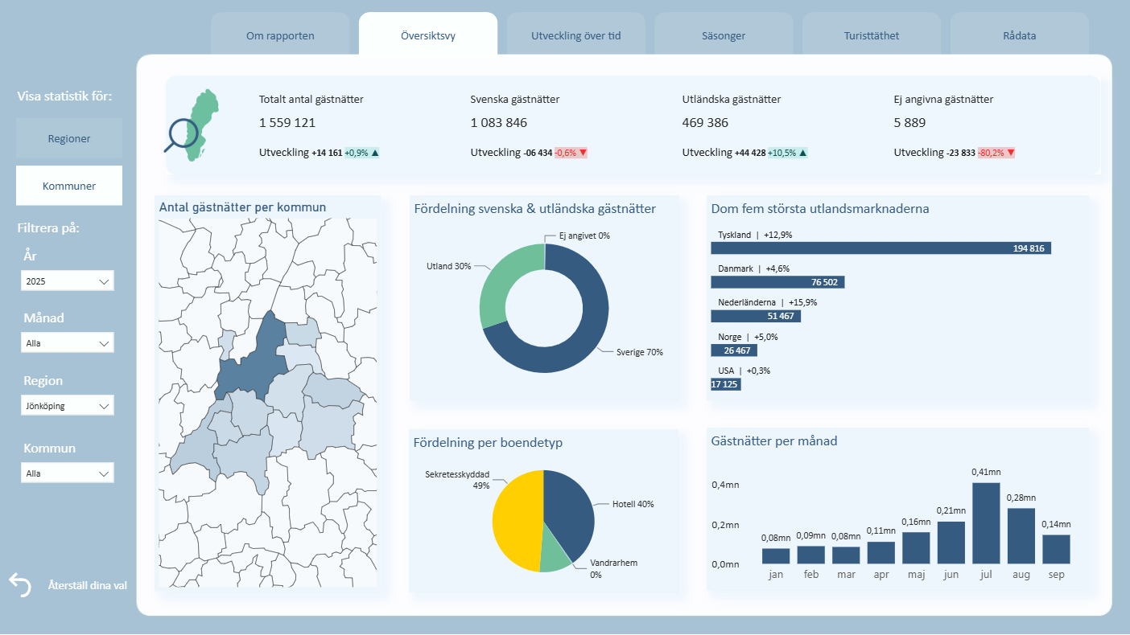
Task: Go to the Turisttäthet tab
Action: (x=872, y=35)
